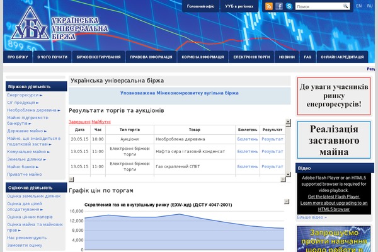Image resolution: width=378 pixels, height=252 pixels.
Task: Open КОРИСНА ІНФОРМАЦІЯ menu
Action: click(x=203, y=57)
